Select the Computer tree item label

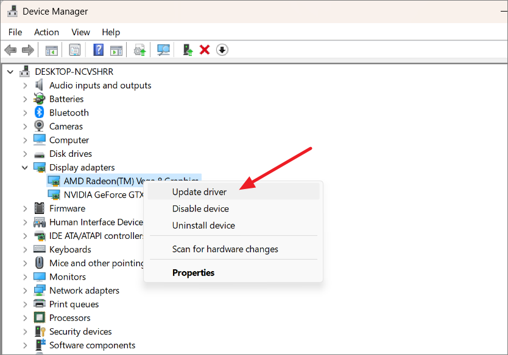coord(69,140)
